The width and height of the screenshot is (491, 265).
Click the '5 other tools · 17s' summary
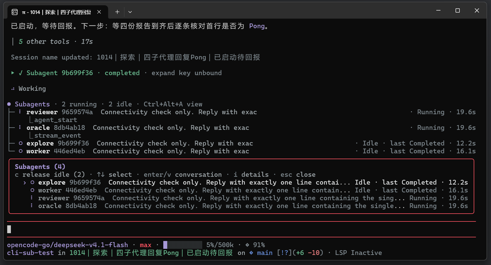[56, 42]
